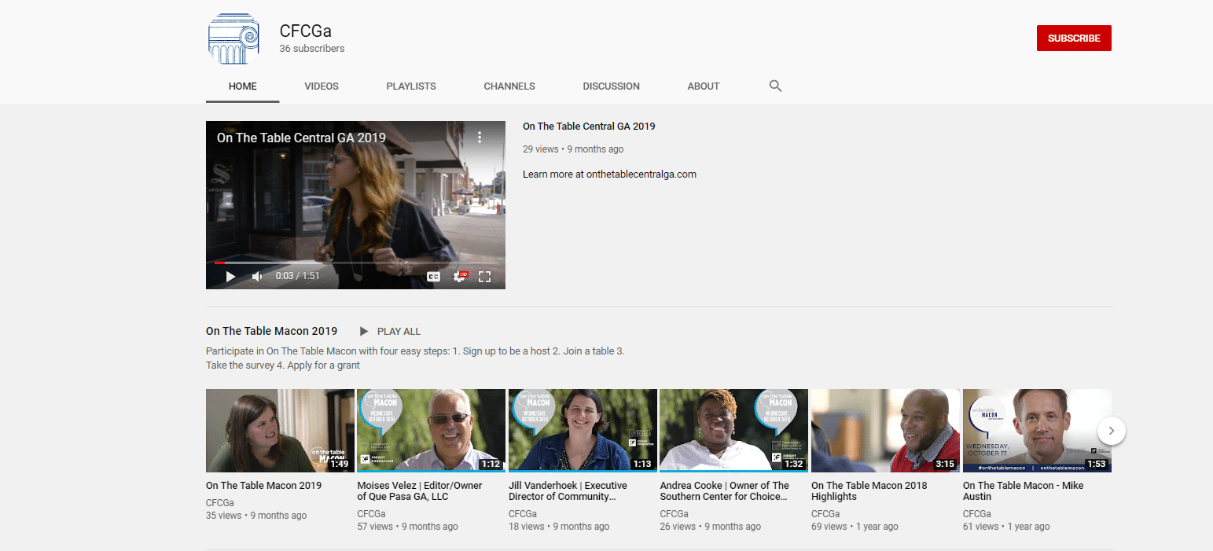Open the Moises Velez video thumbnail
This screenshot has height=551, width=1213.
431,431
